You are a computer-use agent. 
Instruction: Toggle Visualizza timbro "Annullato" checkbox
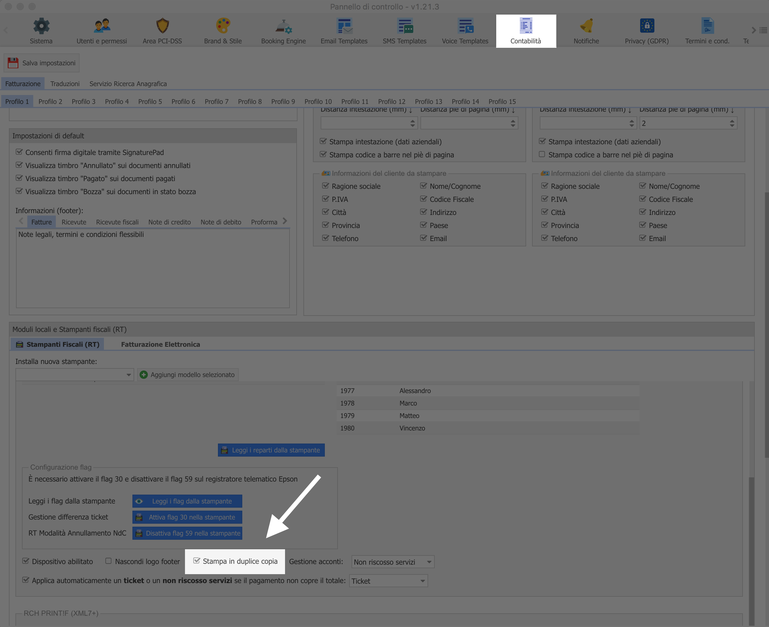[x=19, y=165]
